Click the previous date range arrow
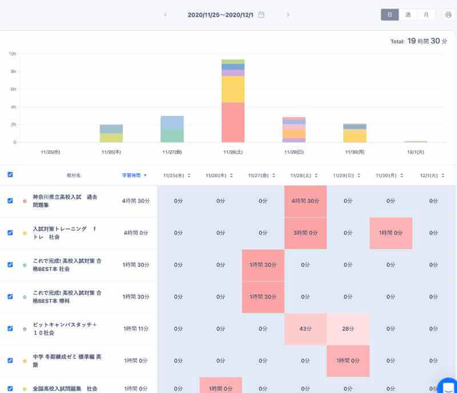The width and height of the screenshot is (457, 393). tap(165, 15)
